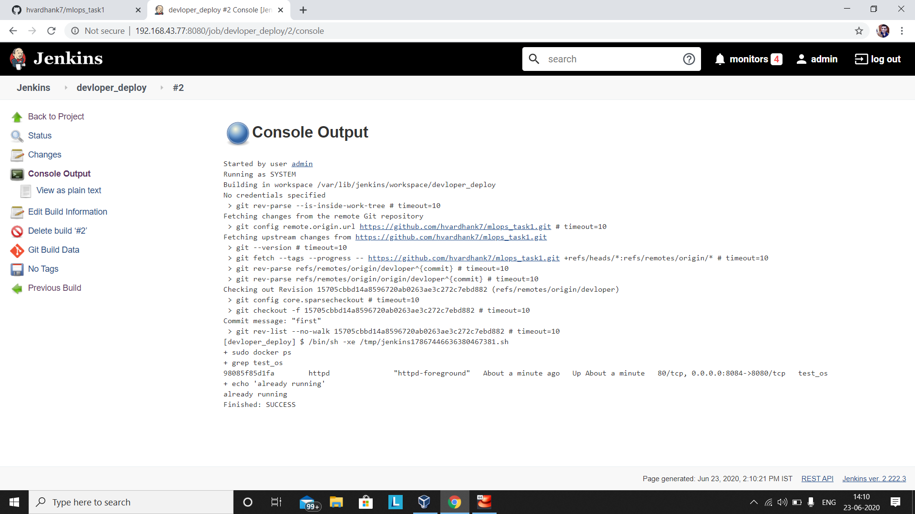Click the Delete build '#2' icon
This screenshot has height=514, width=915.
(17, 231)
